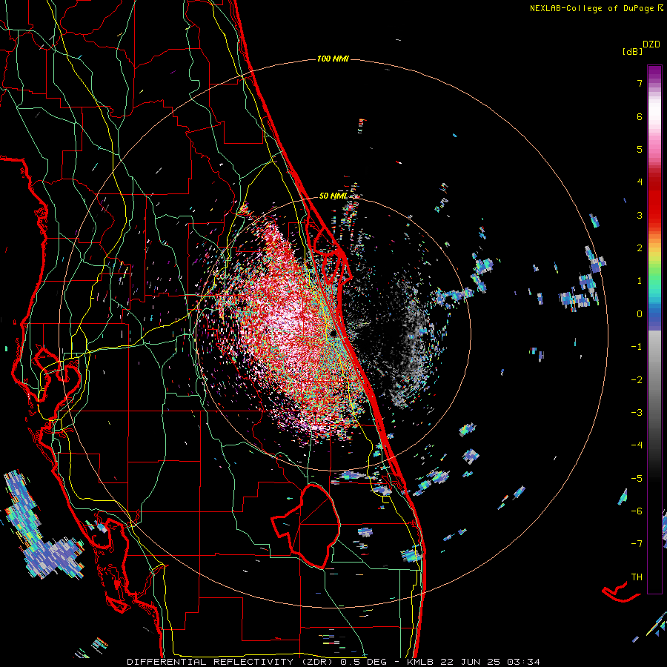Click the -2 value on the color scale
This screenshot has height=667, width=667.
coord(637,380)
